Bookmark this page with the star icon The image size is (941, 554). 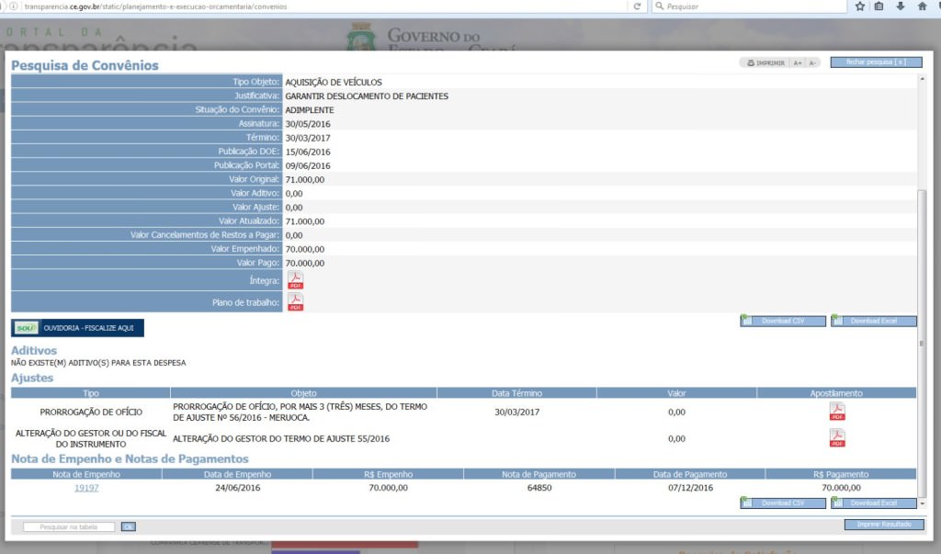click(859, 6)
